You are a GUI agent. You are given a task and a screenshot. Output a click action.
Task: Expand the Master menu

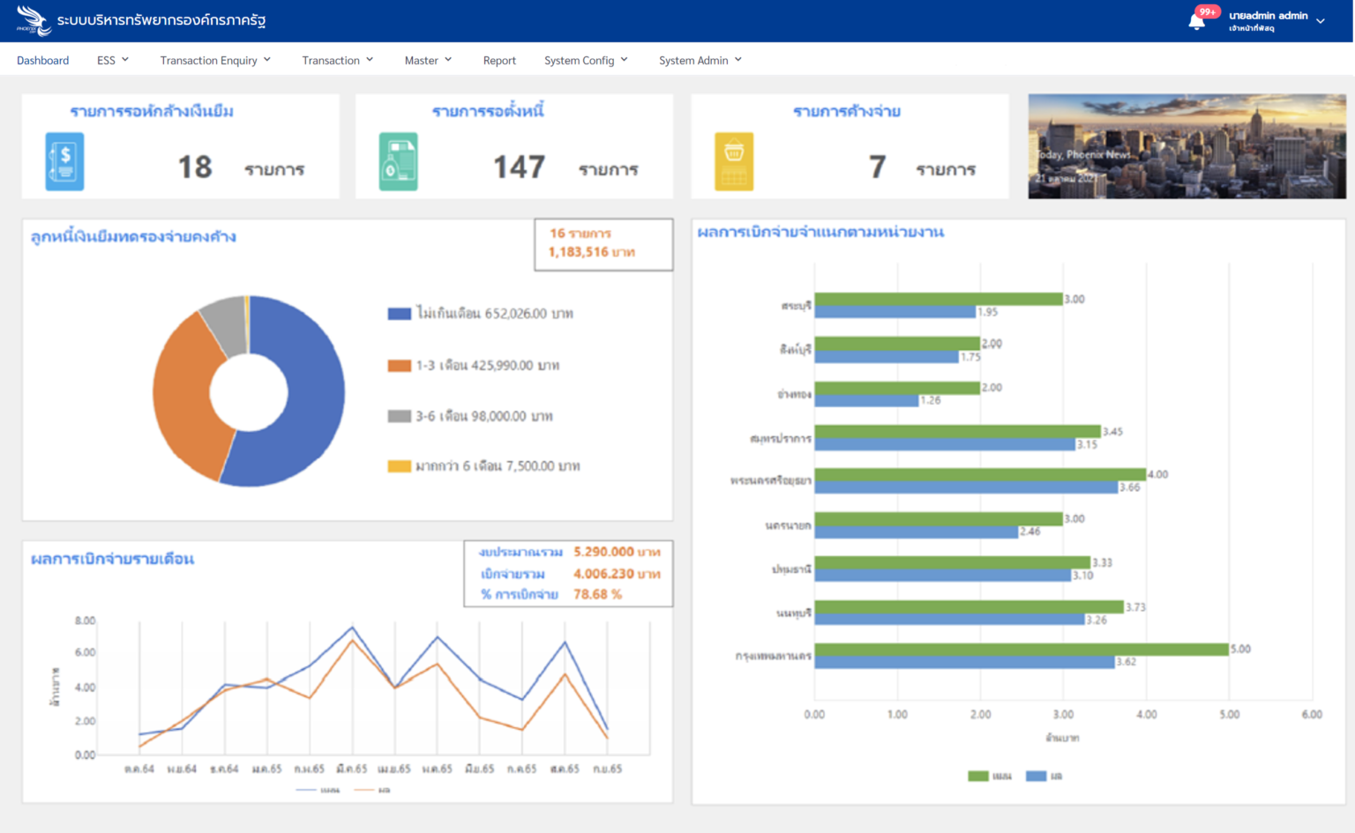click(428, 60)
